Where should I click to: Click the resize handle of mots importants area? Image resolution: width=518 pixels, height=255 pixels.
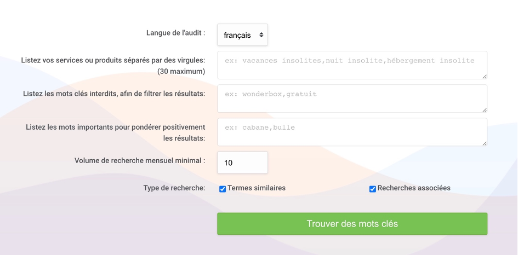(485, 143)
